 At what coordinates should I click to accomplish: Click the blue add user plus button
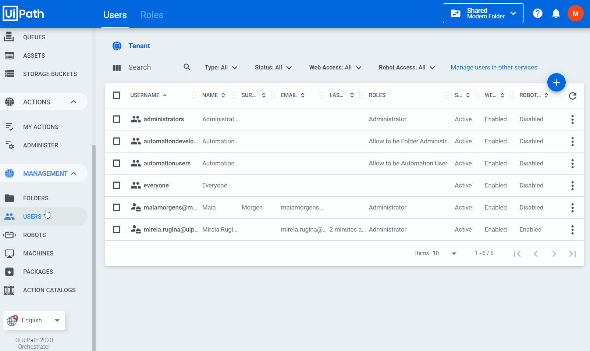(557, 83)
